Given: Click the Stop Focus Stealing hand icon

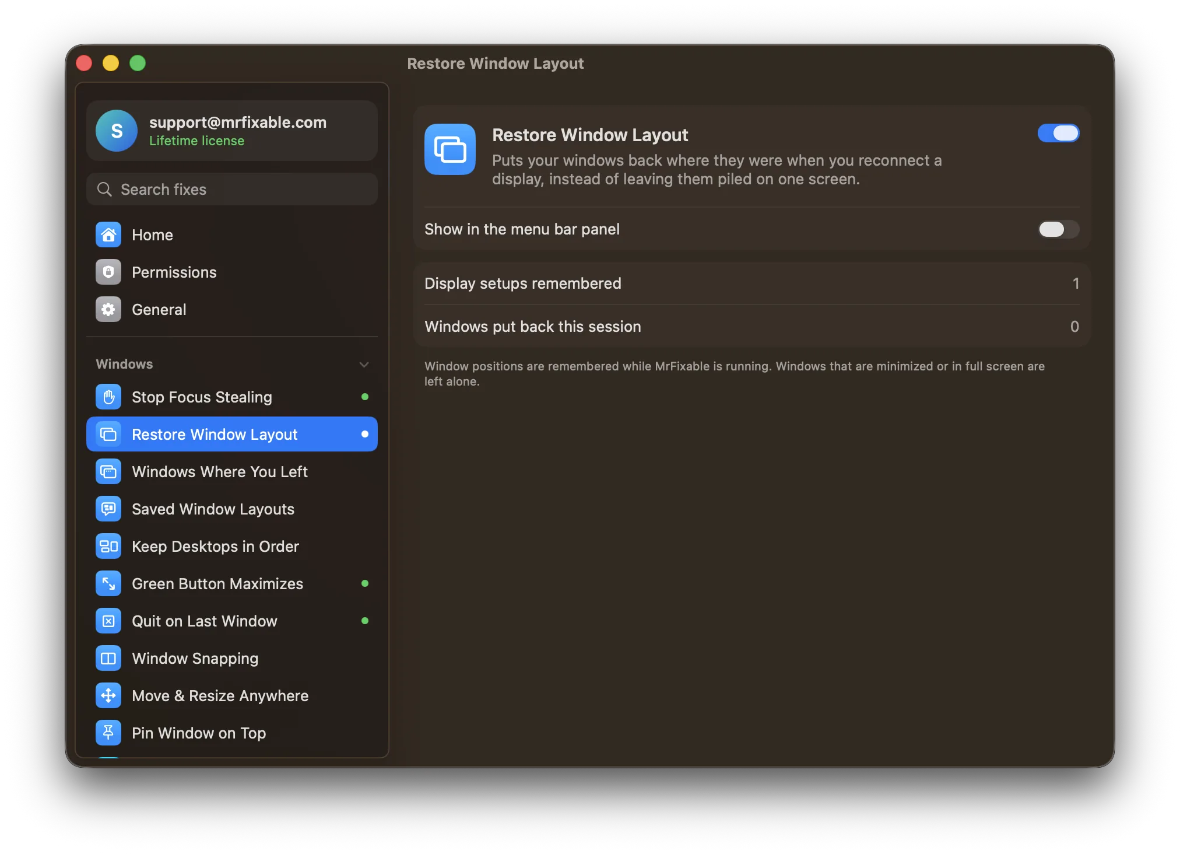Looking at the screenshot, I should pos(108,397).
